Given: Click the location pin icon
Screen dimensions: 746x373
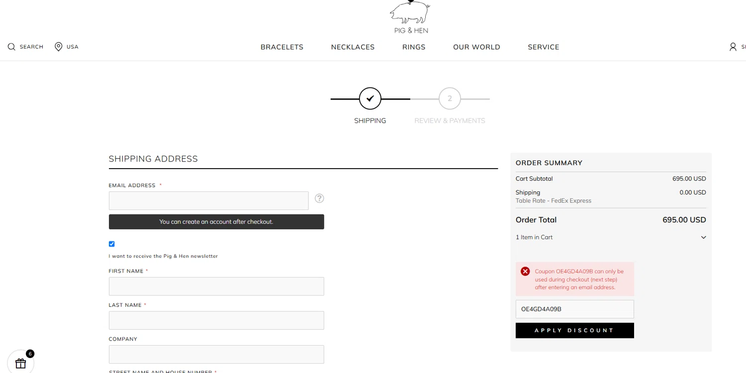Looking at the screenshot, I should [58, 47].
